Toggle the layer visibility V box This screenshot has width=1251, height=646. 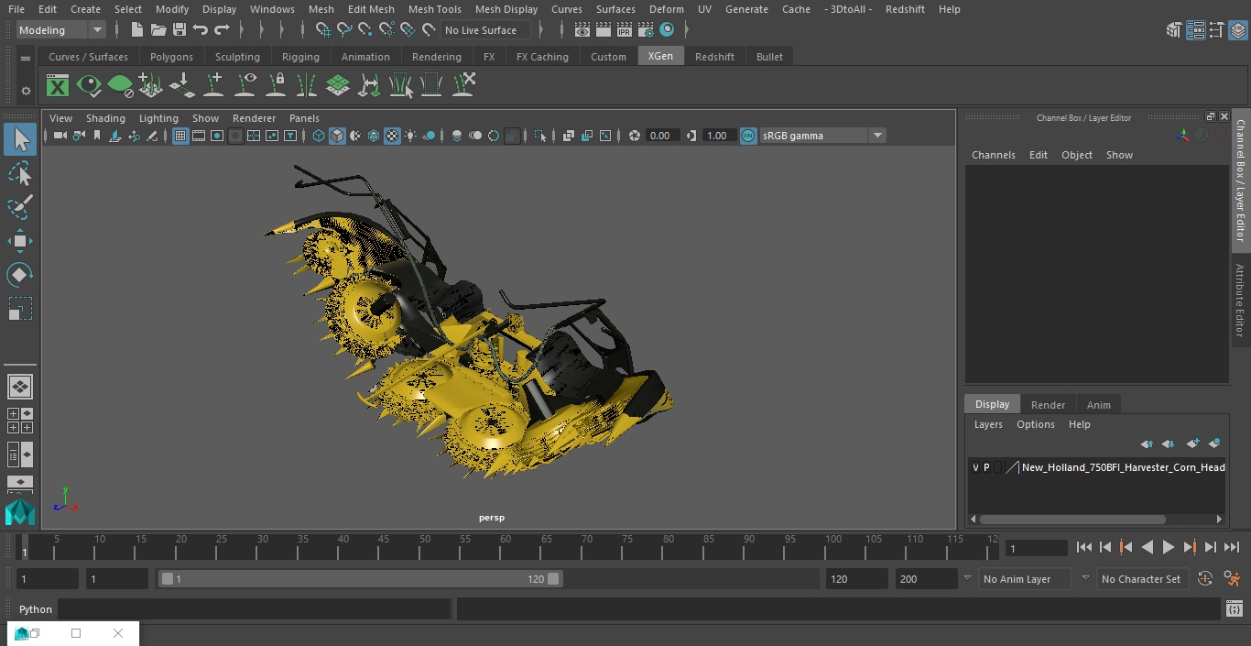975,467
